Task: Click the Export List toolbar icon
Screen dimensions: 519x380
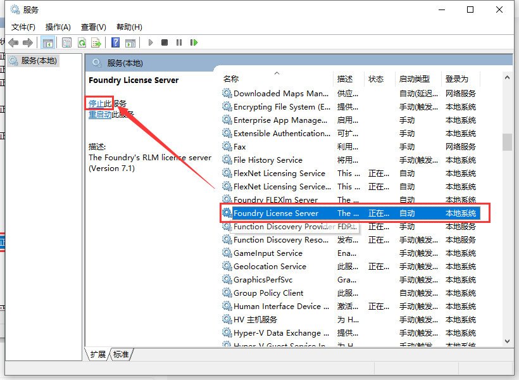Action: 96,42
